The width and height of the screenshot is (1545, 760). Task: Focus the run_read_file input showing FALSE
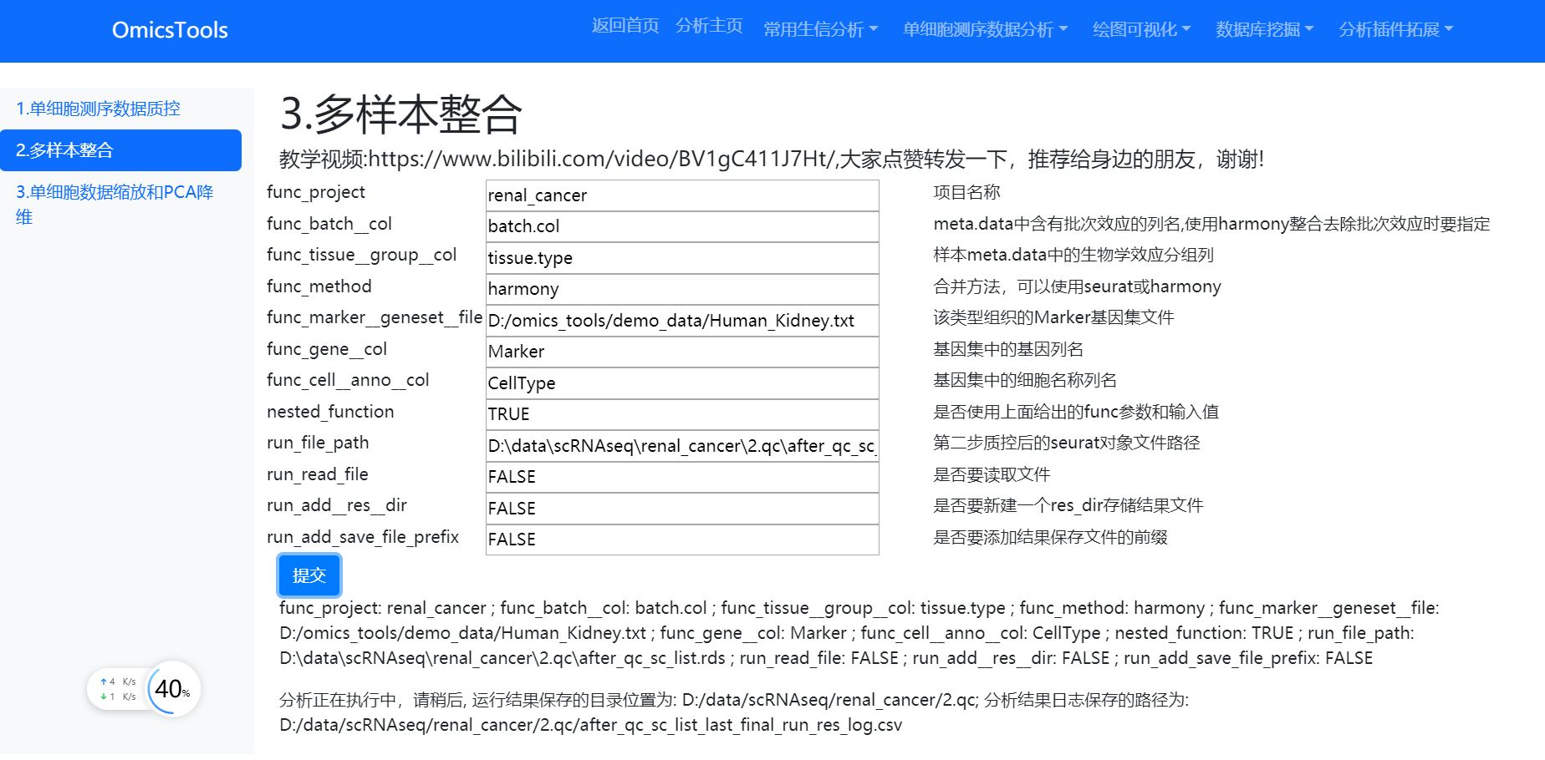click(682, 477)
